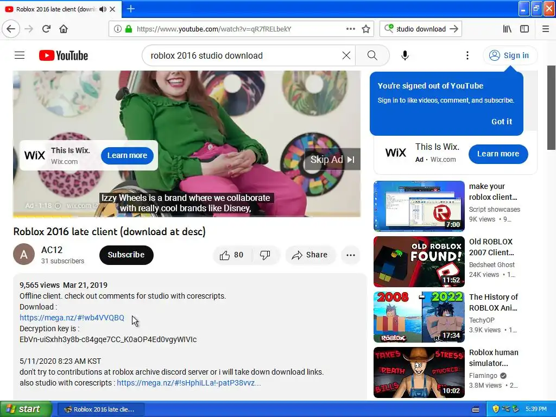Open the ad info icon beside Ad 1:18
The height and width of the screenshot is (417, 556).
click(58, 206)
